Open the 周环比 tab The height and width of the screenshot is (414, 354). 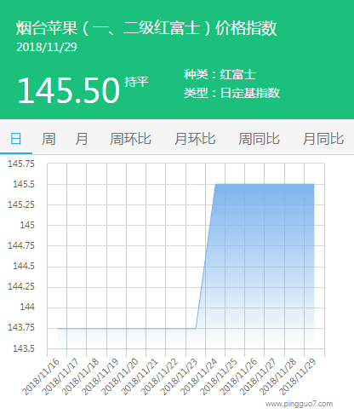pyautogui.click(x=130, y=139)
